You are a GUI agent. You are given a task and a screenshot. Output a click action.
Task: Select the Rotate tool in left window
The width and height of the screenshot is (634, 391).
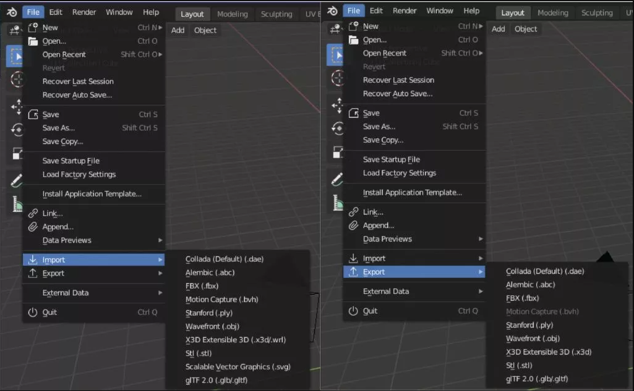17,130
